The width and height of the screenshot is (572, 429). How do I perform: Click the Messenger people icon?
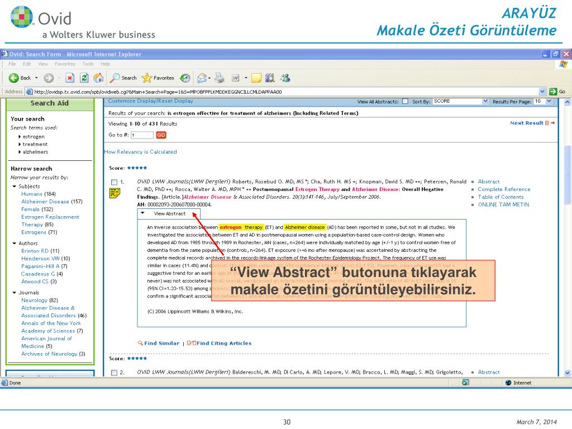coord(285,78)
